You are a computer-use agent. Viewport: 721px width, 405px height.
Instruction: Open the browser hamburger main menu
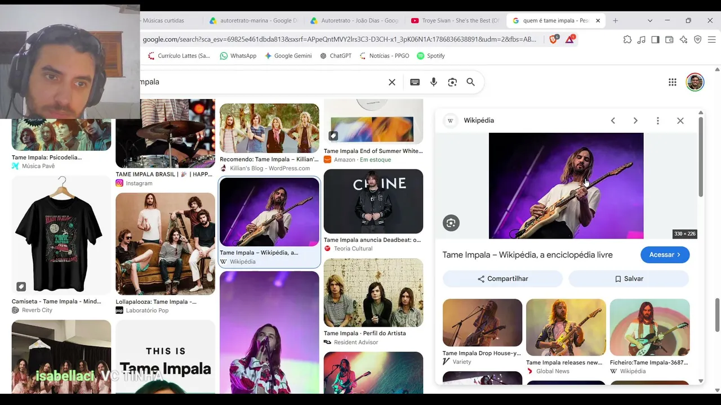[x=711, y=39]
